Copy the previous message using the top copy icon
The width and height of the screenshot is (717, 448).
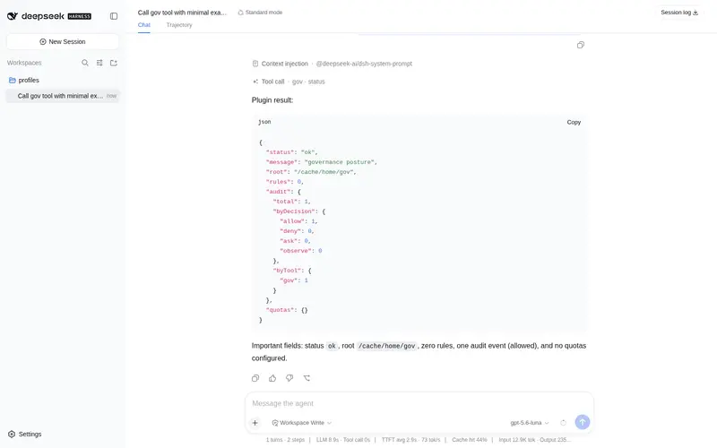(580, 45)
